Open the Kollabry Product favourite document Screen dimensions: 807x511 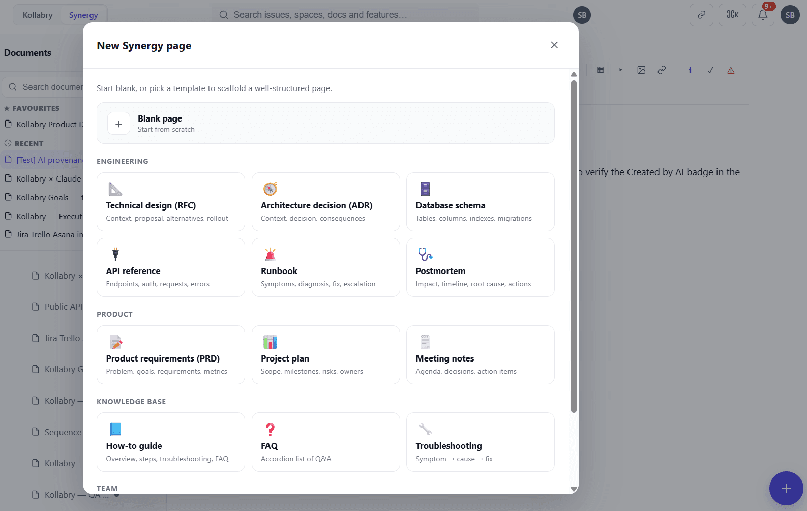tap(43, 124)
